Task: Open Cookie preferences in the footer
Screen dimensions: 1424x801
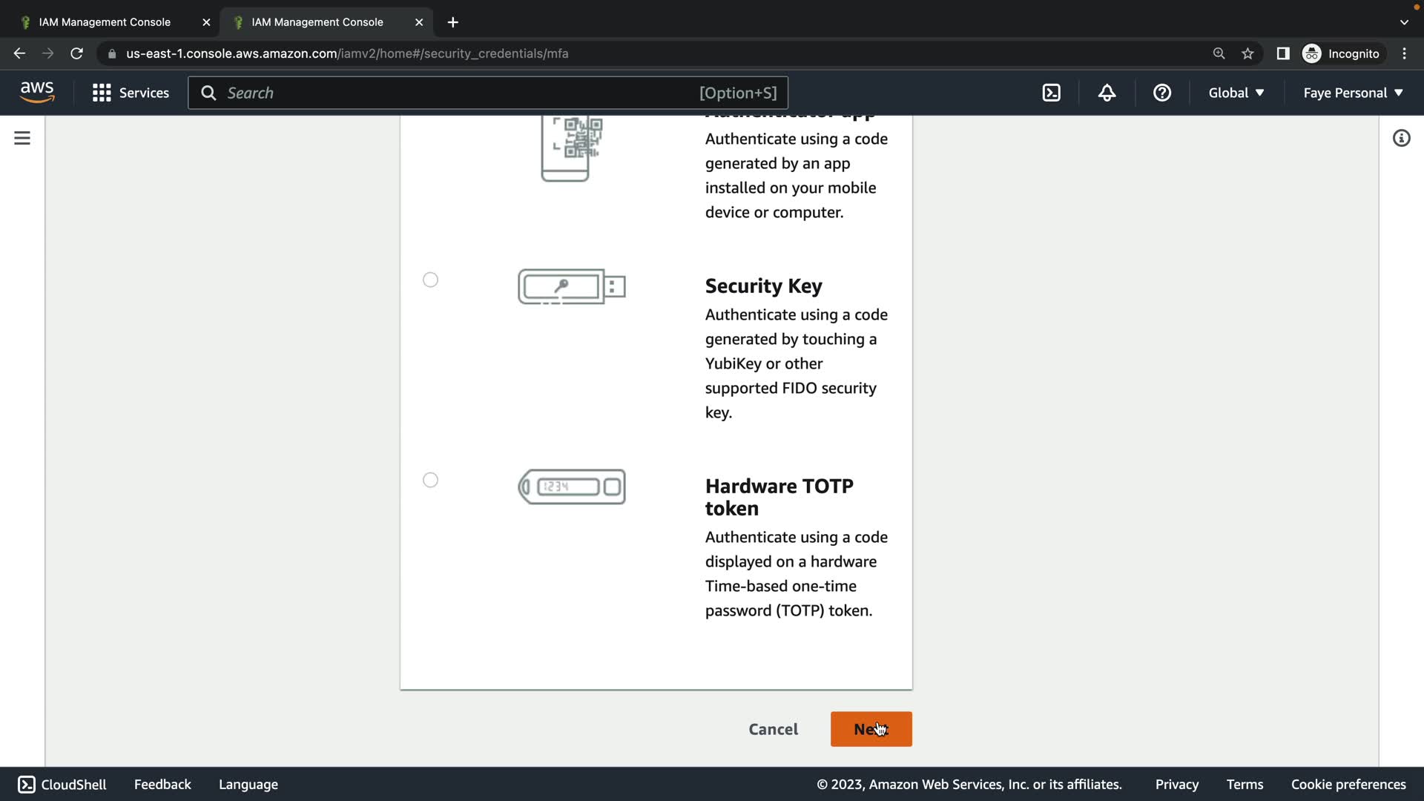Action: coord(1348,784)
